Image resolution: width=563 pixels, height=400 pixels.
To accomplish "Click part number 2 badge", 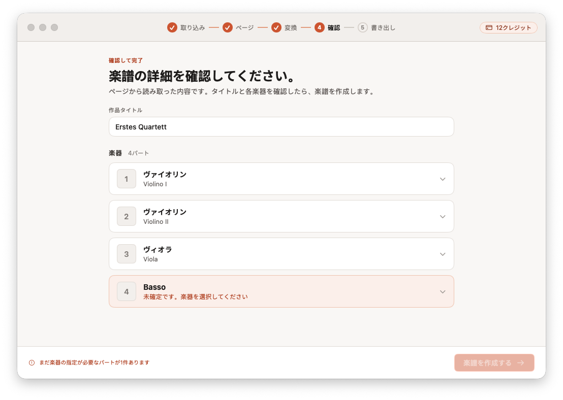I will coord(127,216).
